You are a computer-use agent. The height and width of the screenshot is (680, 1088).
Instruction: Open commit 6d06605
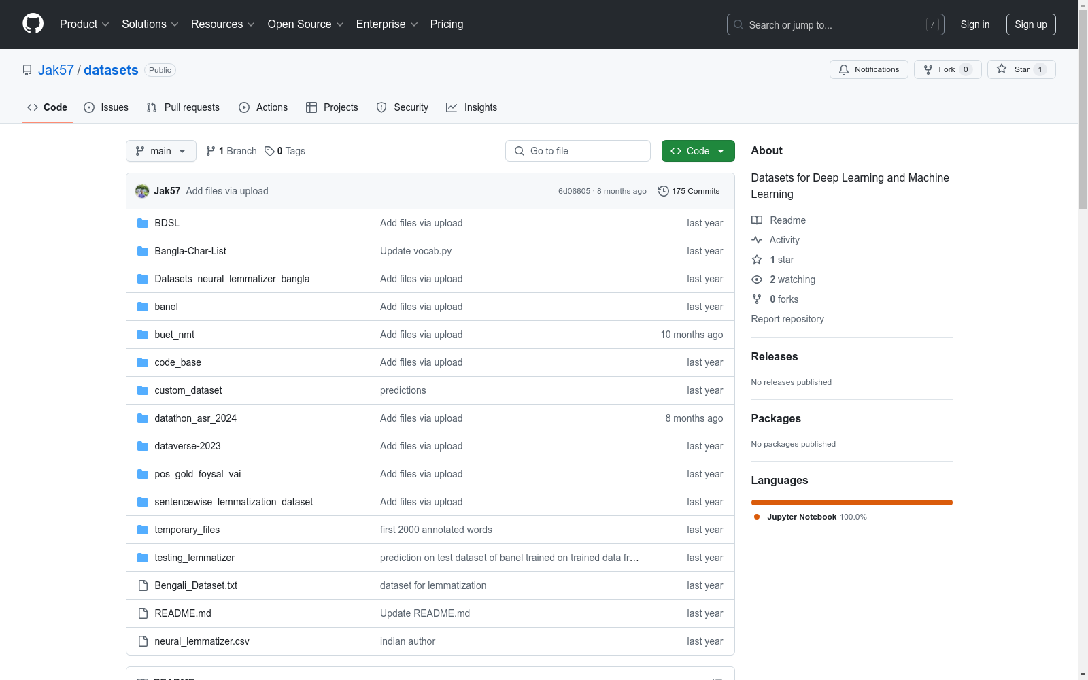[575, 191]
